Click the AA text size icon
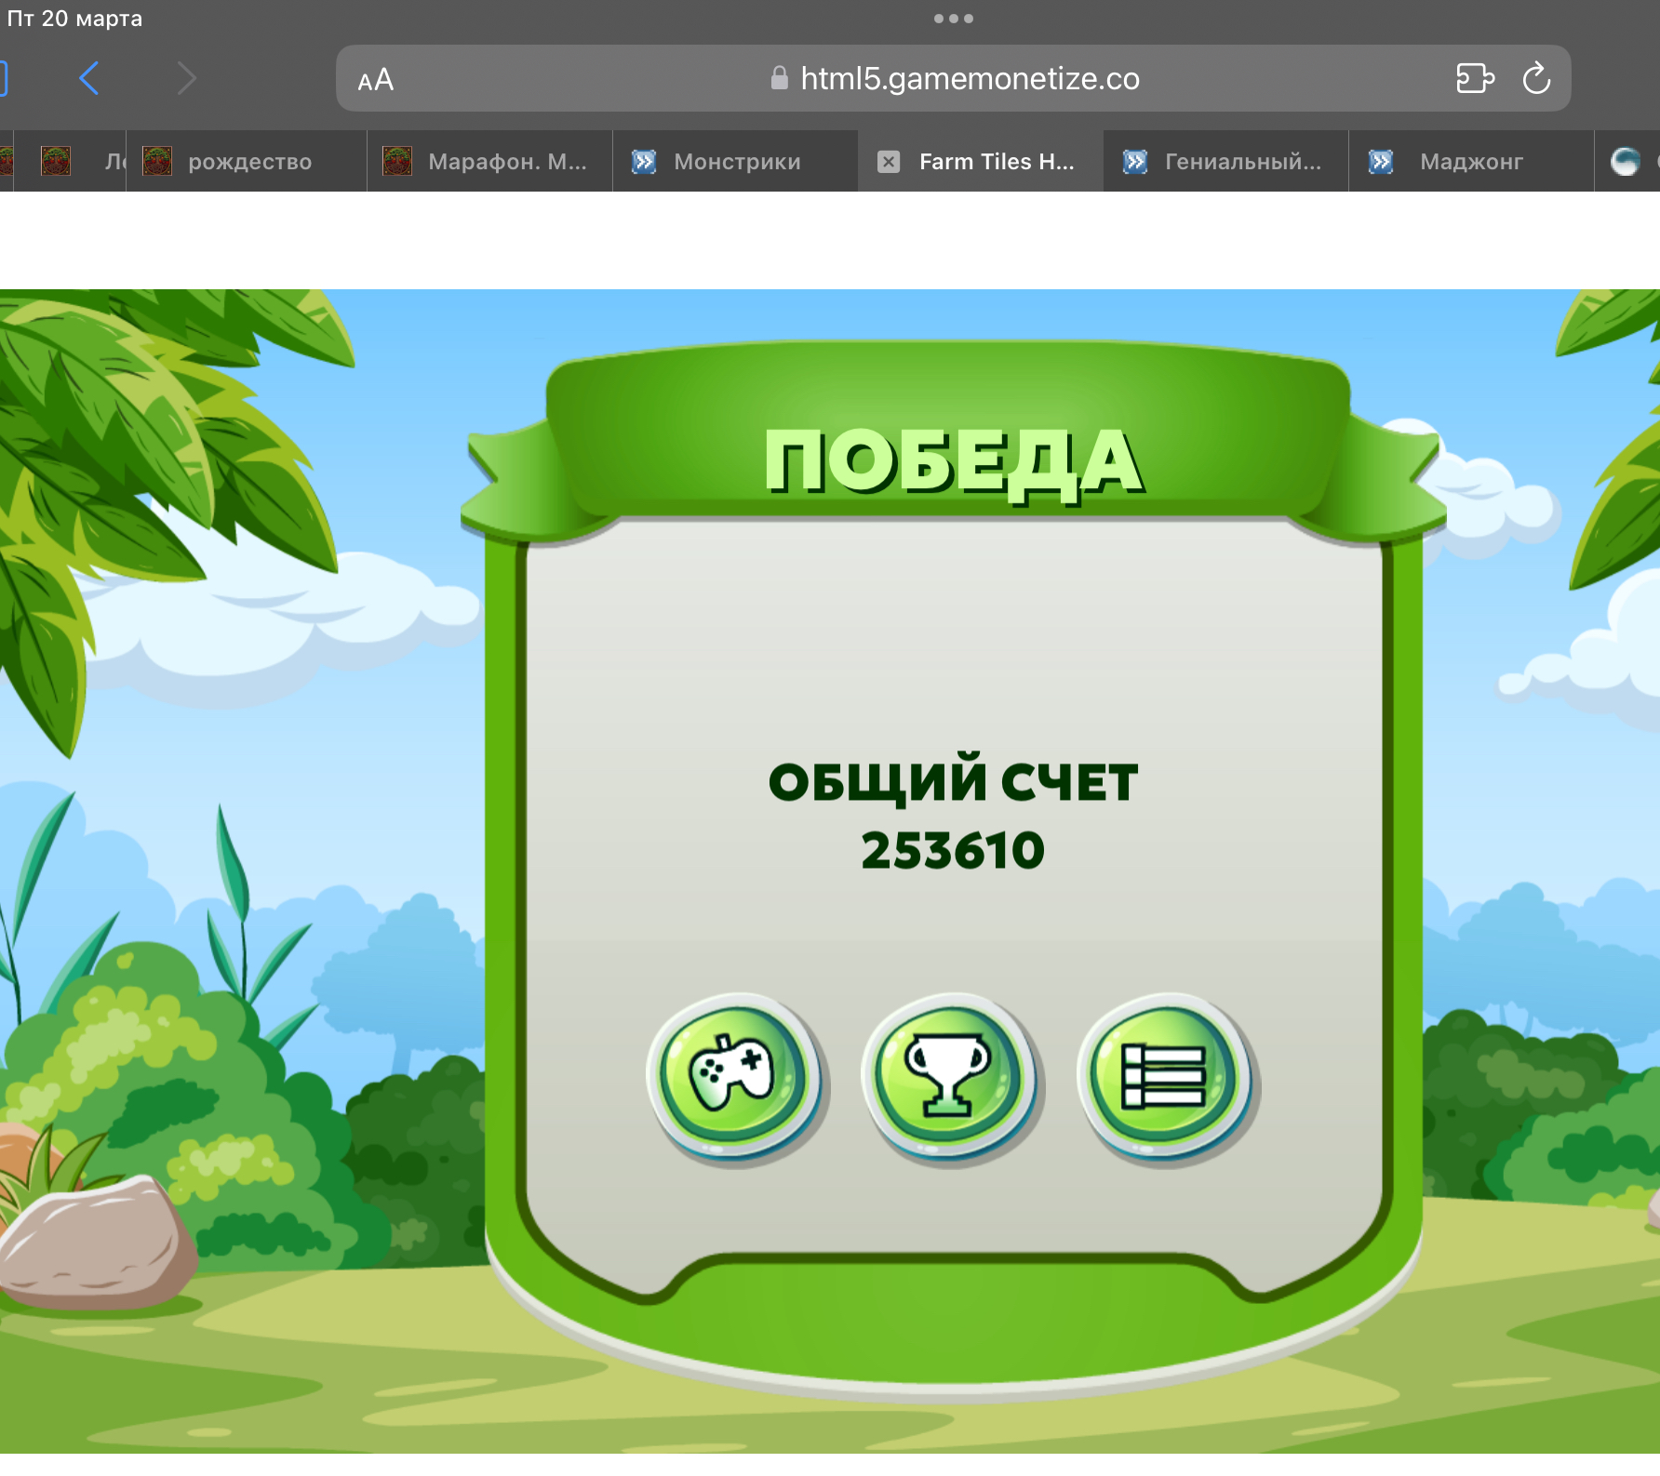The image size is (1660, 1476). coord(374,80)
